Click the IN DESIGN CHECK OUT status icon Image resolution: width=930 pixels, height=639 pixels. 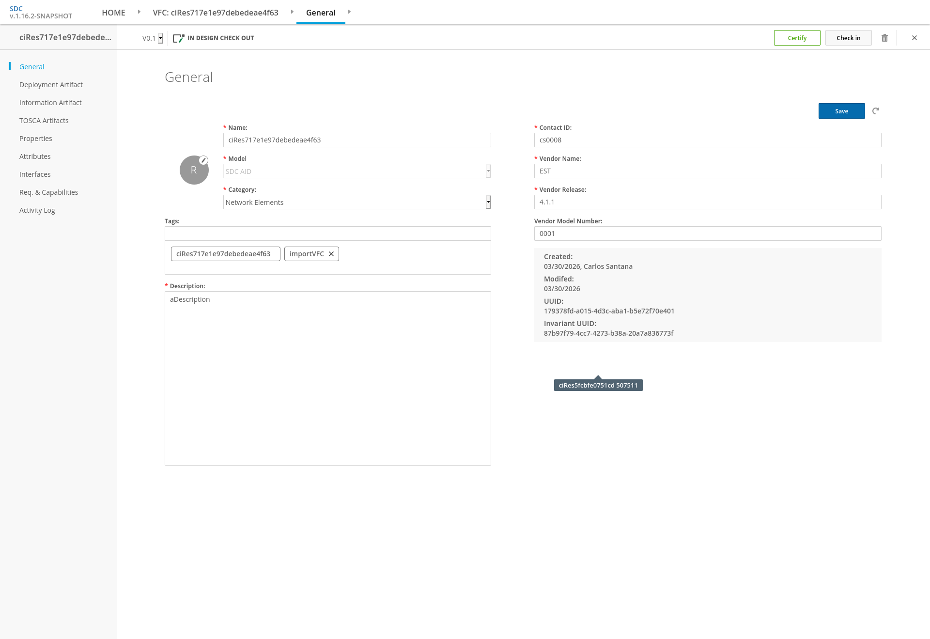point(179,38)
